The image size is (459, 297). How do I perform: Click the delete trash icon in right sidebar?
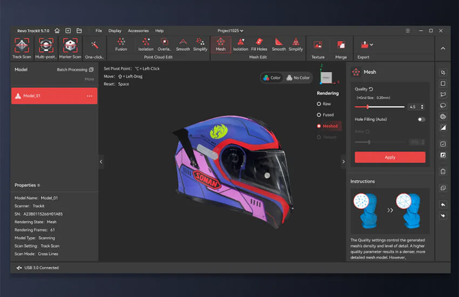[x=443, y=172]
